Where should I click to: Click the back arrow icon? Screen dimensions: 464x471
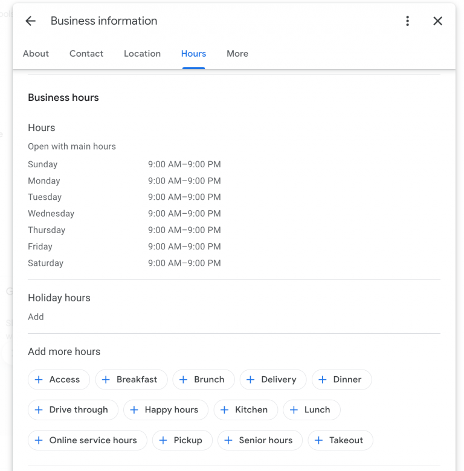click(30, 21)
